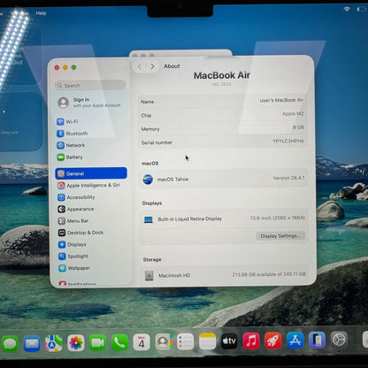Viewport: 368px width, 368px height.
Task: Launch Photos from the Dock
Action: [76, 342]
